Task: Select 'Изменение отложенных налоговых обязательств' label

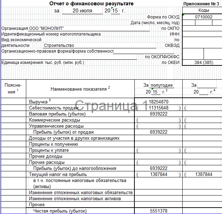Action: click(81, 193)
